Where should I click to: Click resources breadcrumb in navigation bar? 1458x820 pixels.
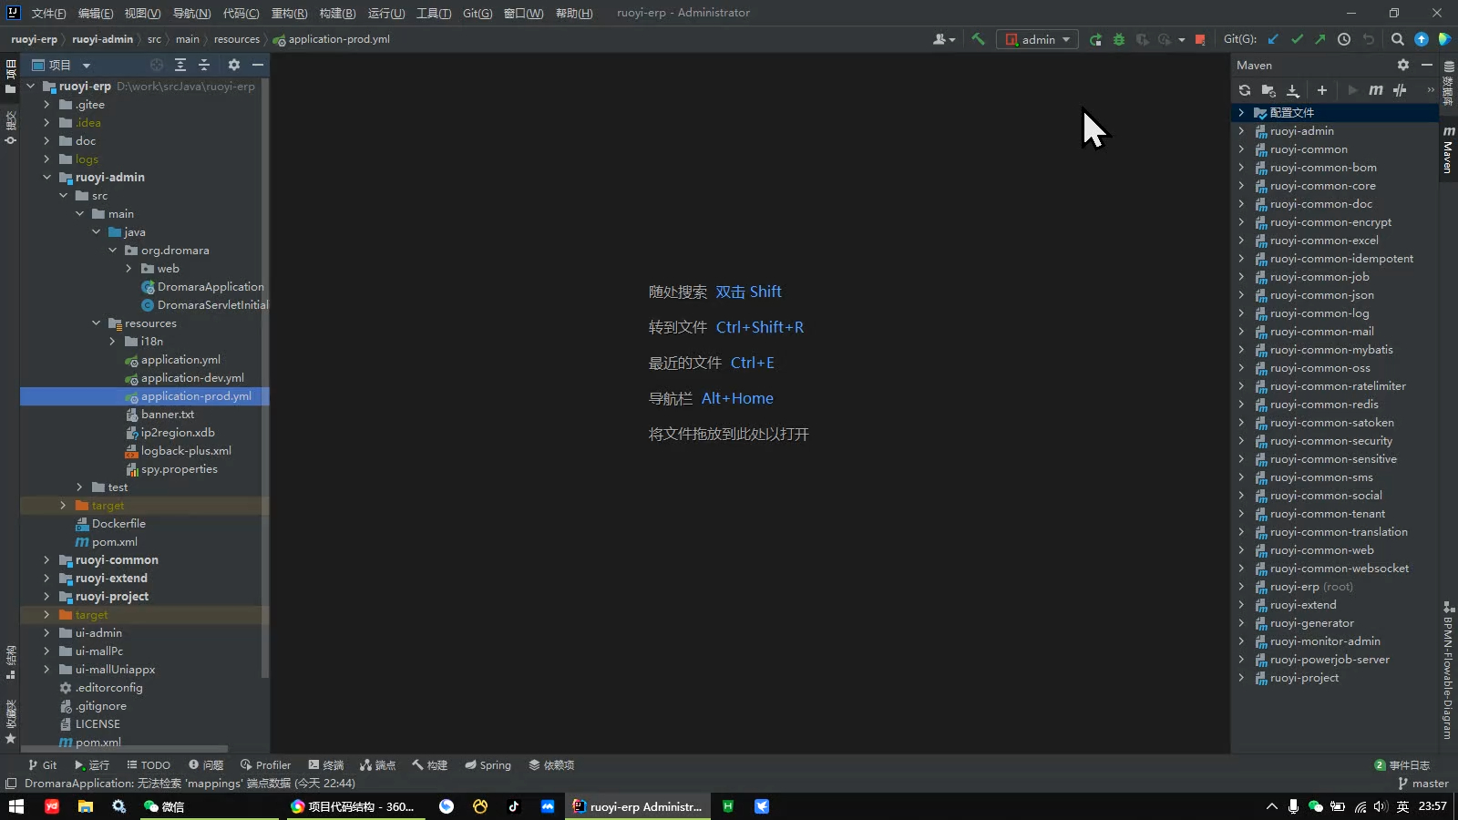point(237,39)
